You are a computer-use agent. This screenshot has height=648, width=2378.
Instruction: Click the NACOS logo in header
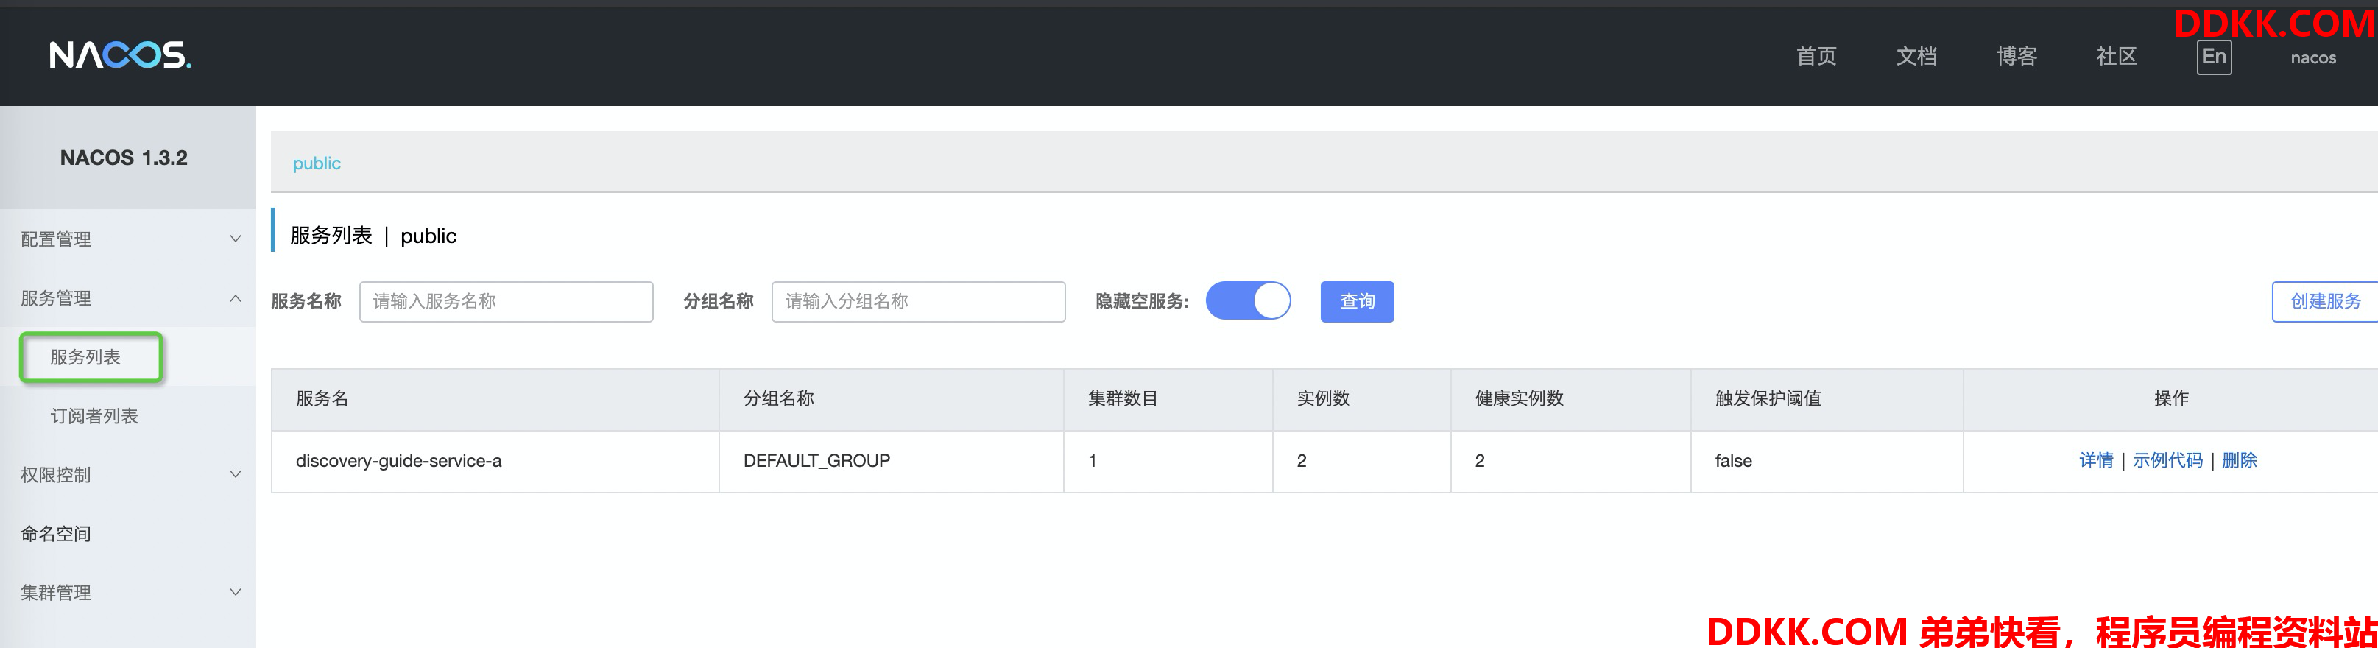coord(120,55)
